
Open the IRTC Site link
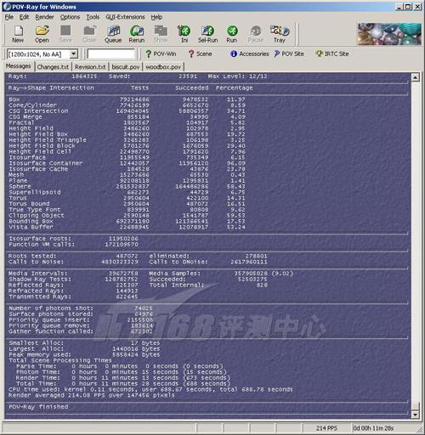click(332, 54)
